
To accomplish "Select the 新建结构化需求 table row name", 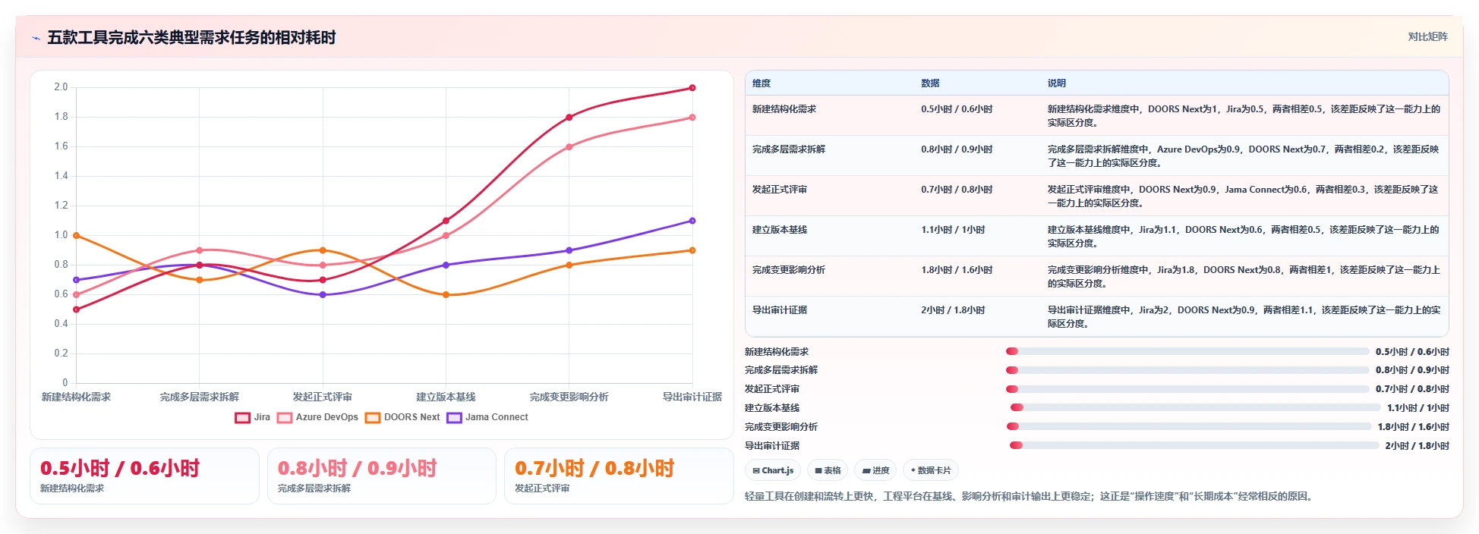I will (x=784, y=109).
